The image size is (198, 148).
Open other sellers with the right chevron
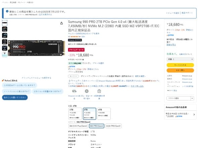point(194,115)
